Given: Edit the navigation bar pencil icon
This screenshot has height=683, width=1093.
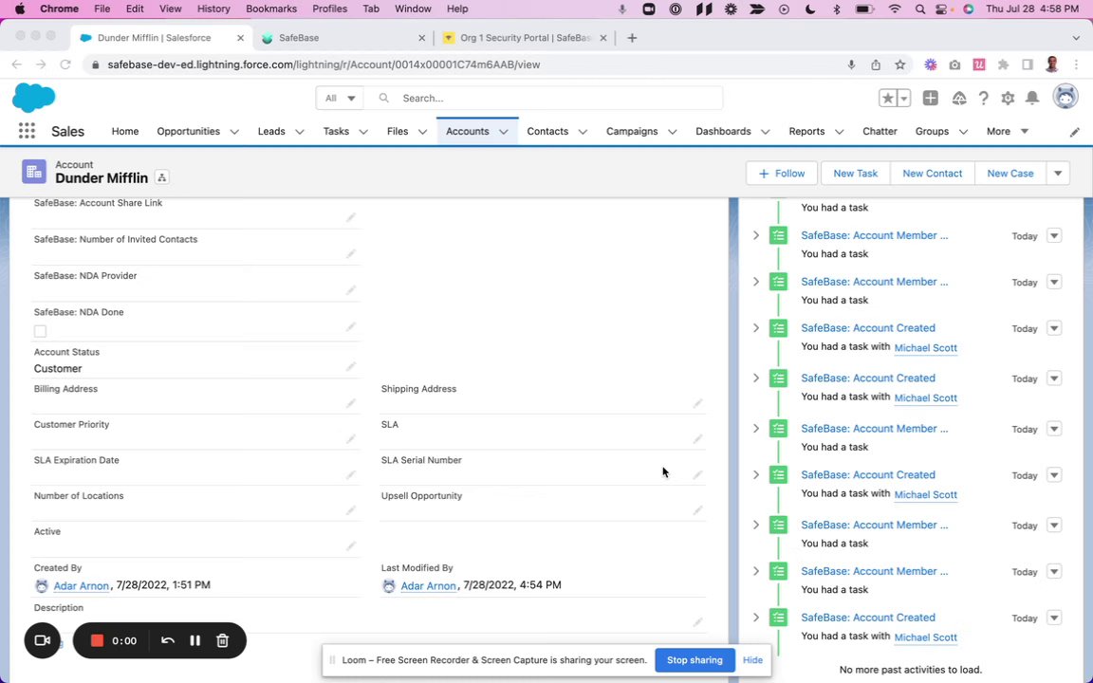Looking at the screenshot, I should 1074,132.
